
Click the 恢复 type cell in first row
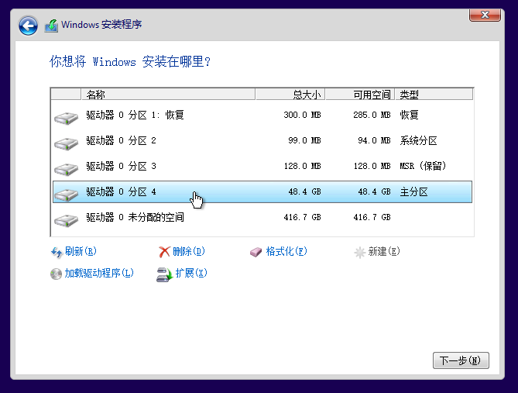click(x=409, y=115)
